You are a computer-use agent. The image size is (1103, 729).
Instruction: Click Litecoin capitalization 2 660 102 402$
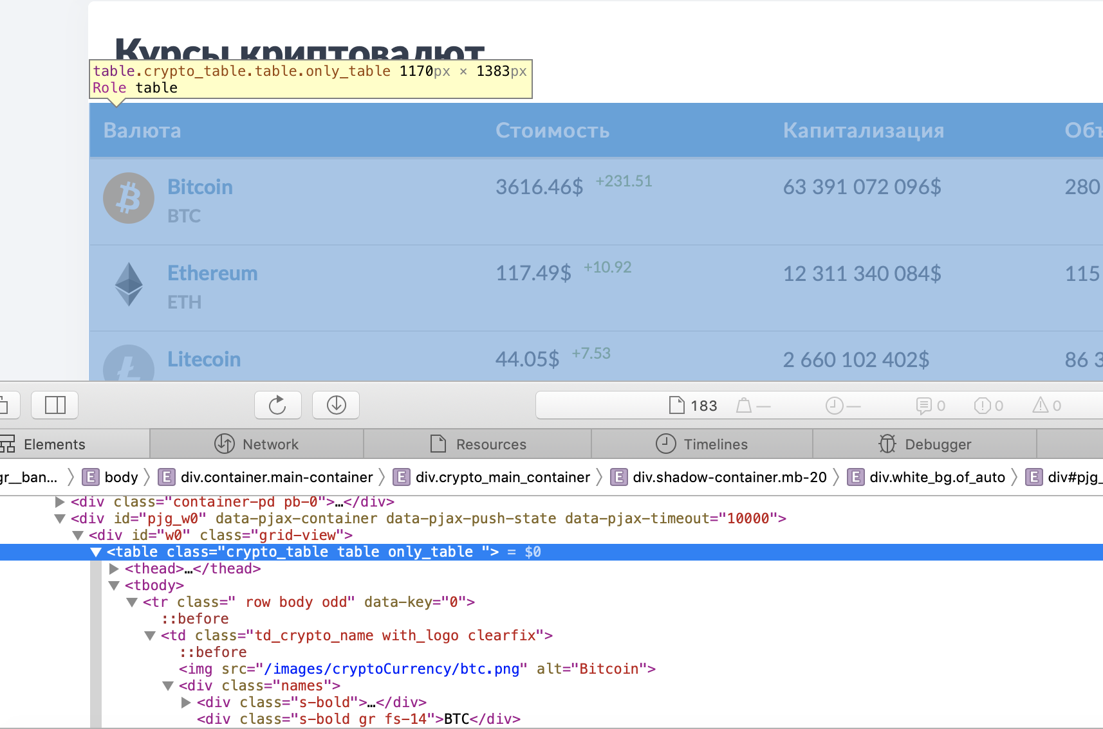pos(857,359)
